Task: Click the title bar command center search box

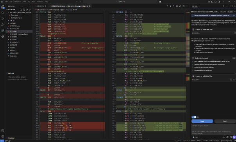Action: point(120,2)
